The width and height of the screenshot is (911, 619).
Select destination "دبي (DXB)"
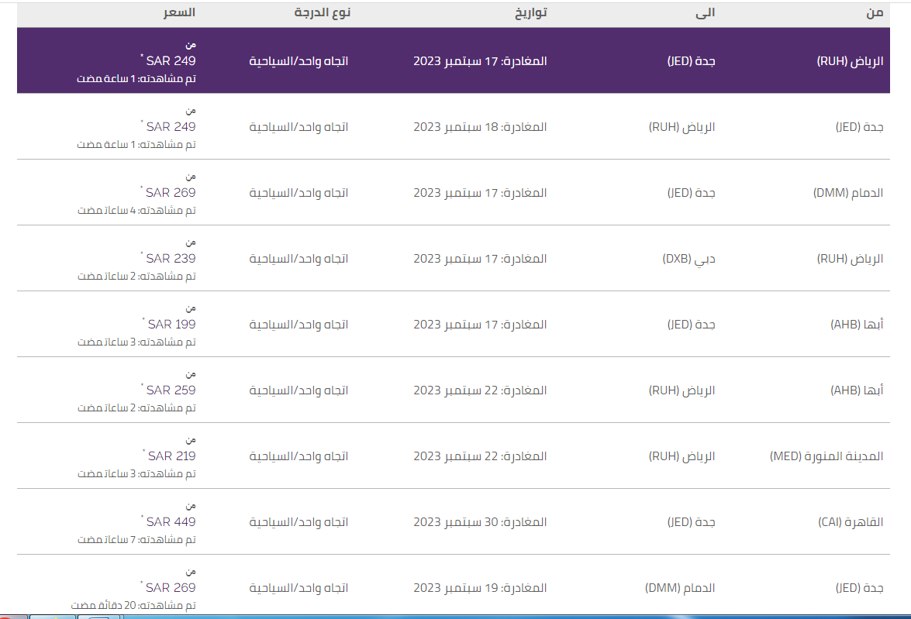pyautogui.click(x=688, y=259)
